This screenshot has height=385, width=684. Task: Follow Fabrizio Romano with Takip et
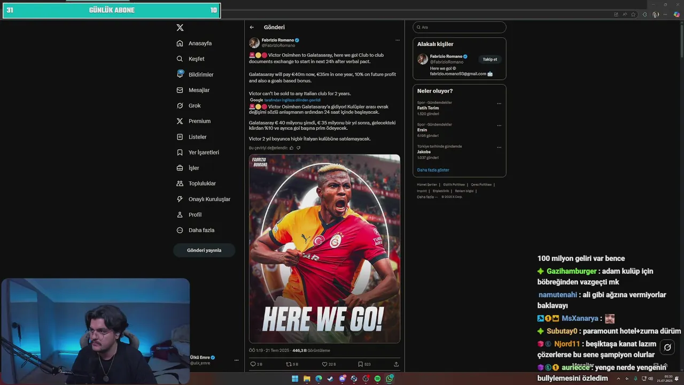490,59
